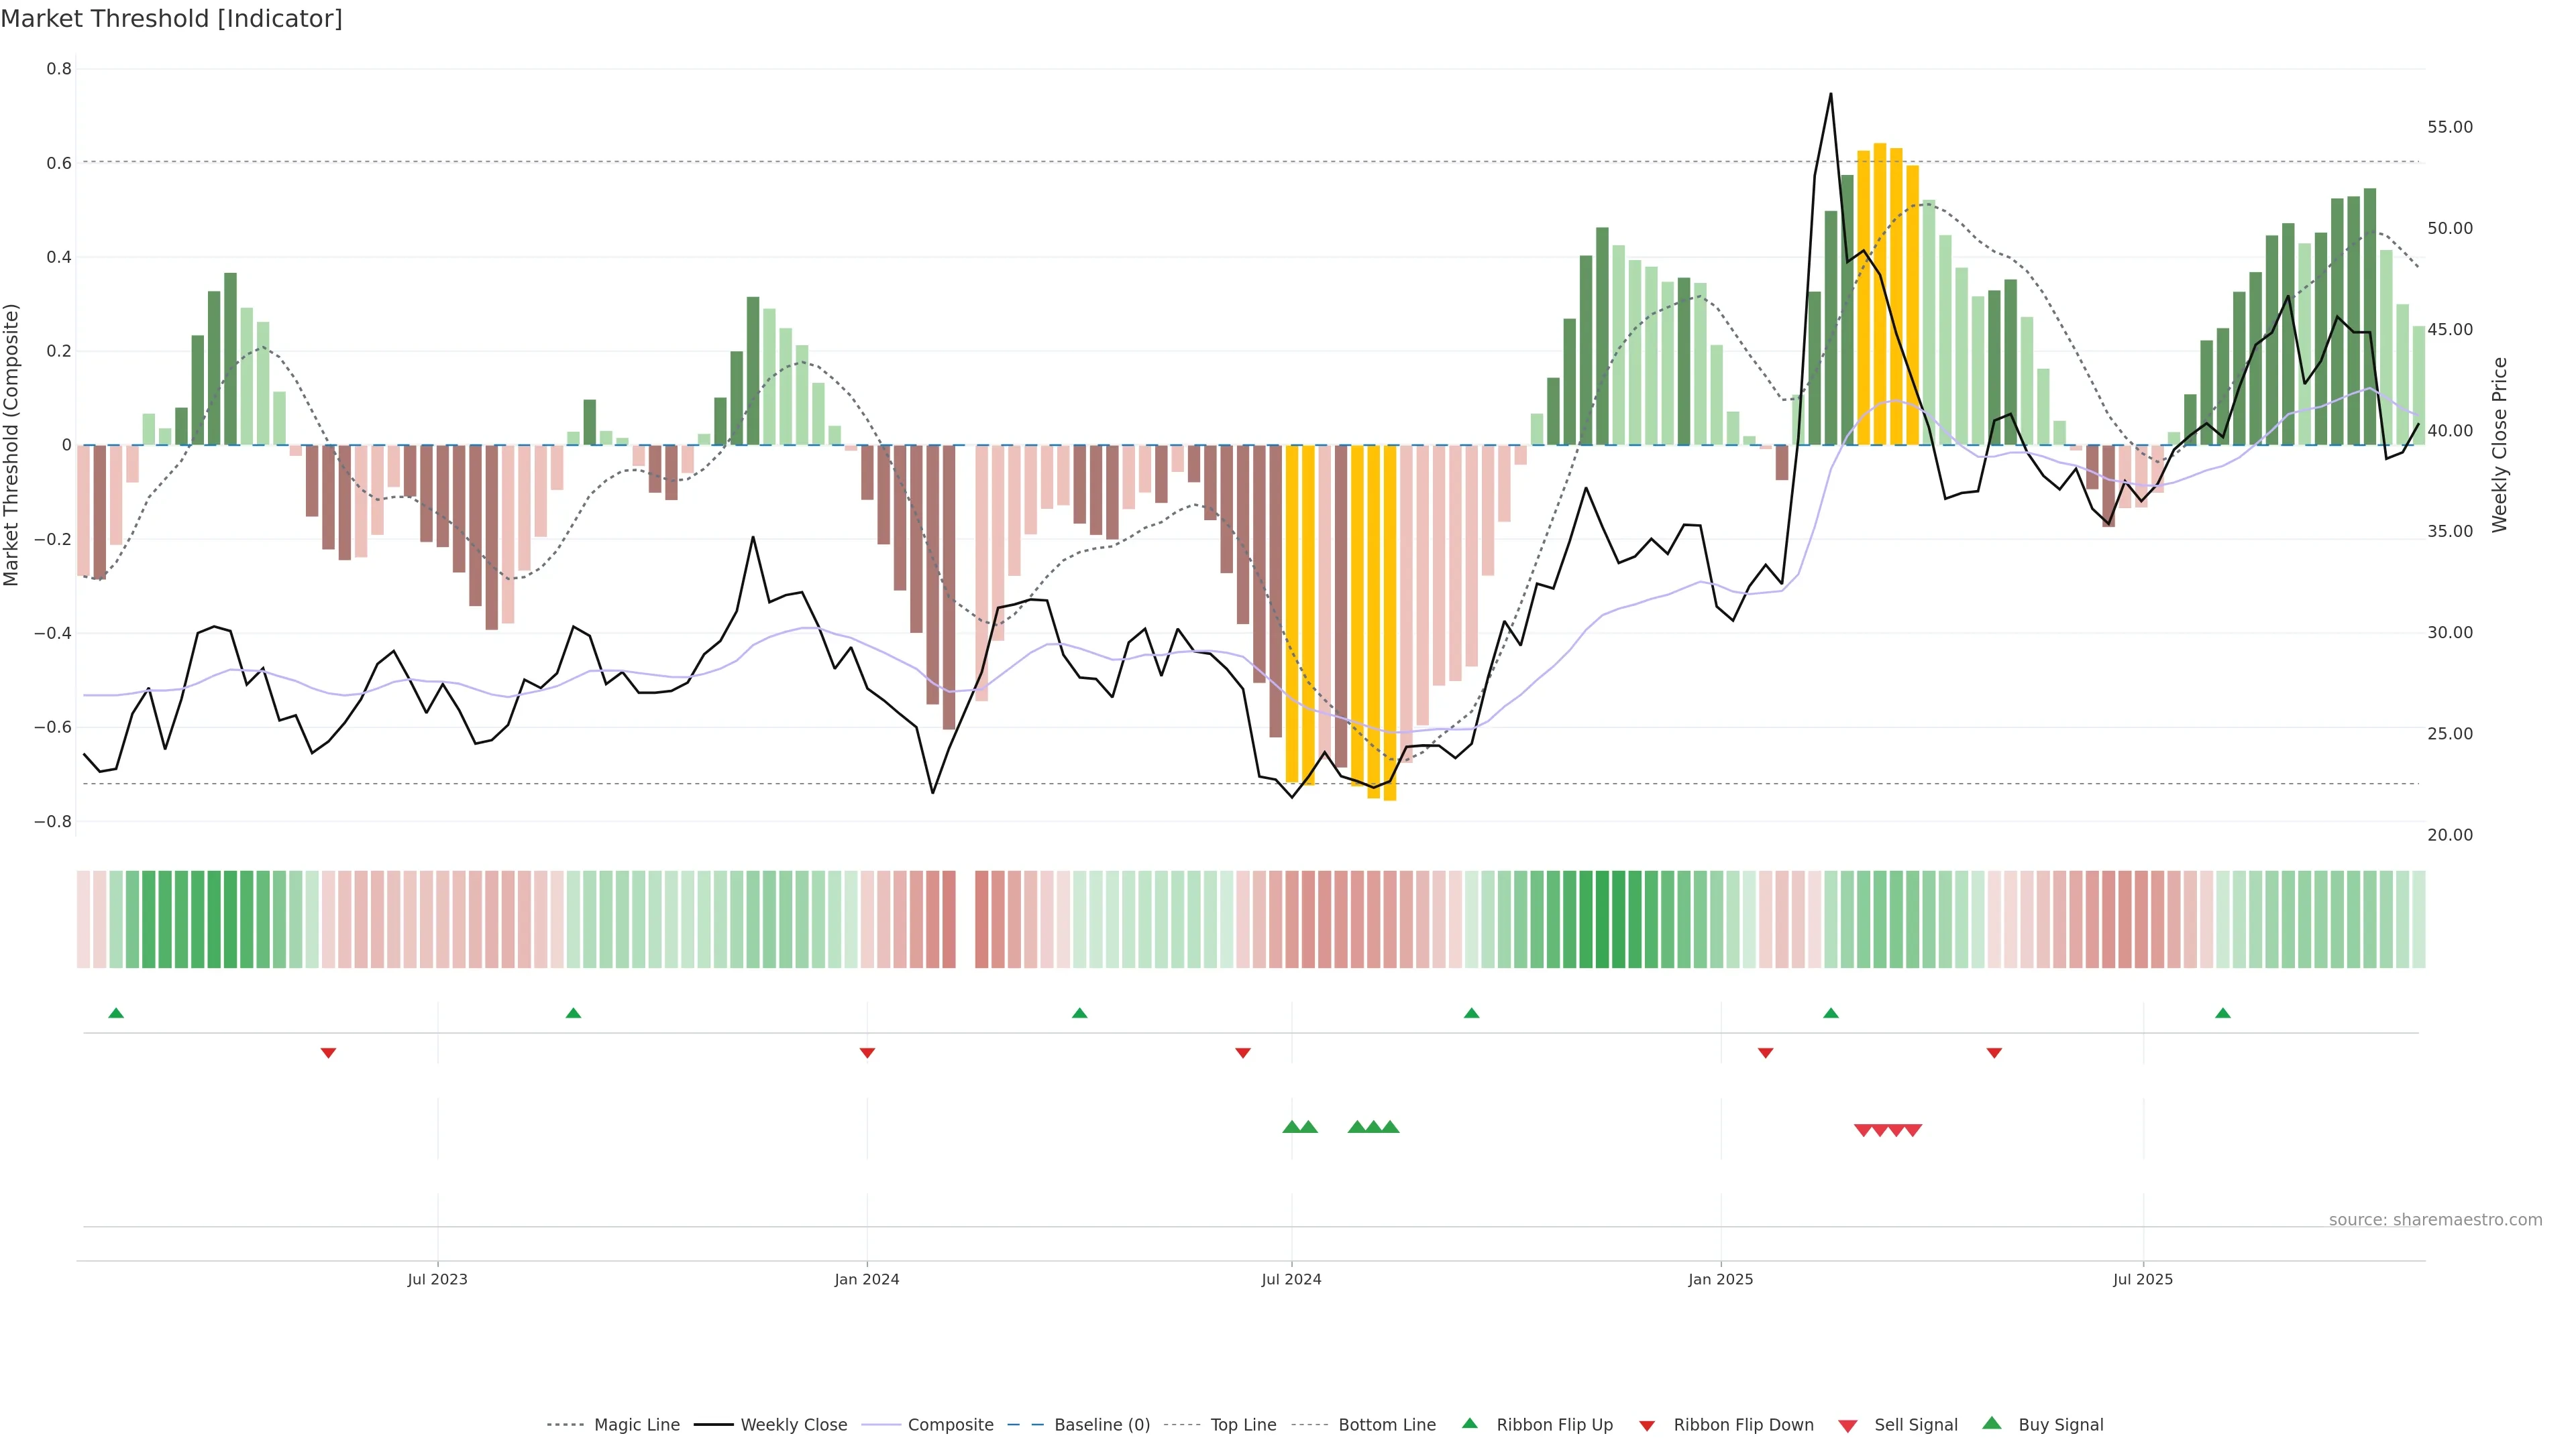Click the Market Threshold [Indicator] title
2576x1448 pixels.
(171, 19)
